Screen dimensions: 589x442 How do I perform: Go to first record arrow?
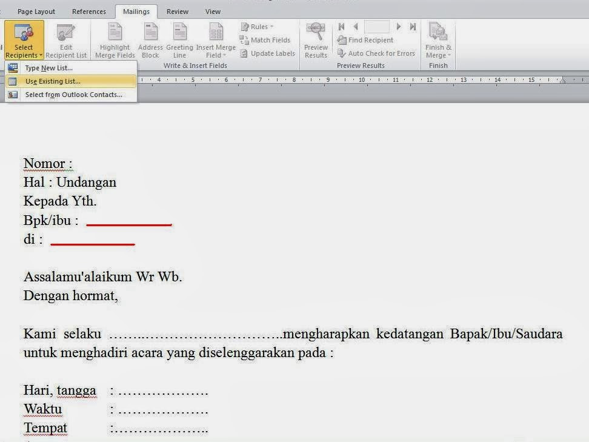pyautogui.click(x=341, y=27)
